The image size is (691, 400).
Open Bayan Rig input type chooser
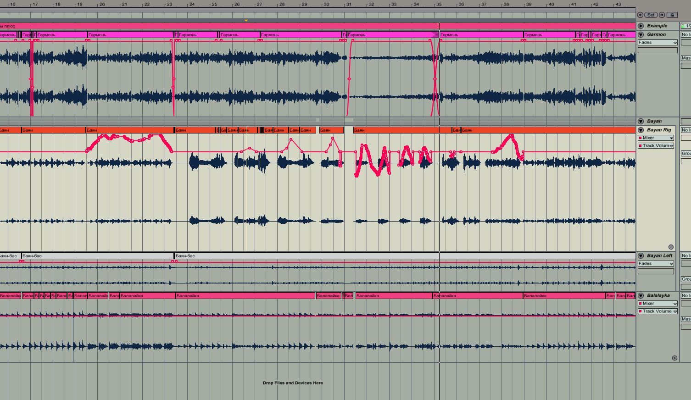point(686,130)
